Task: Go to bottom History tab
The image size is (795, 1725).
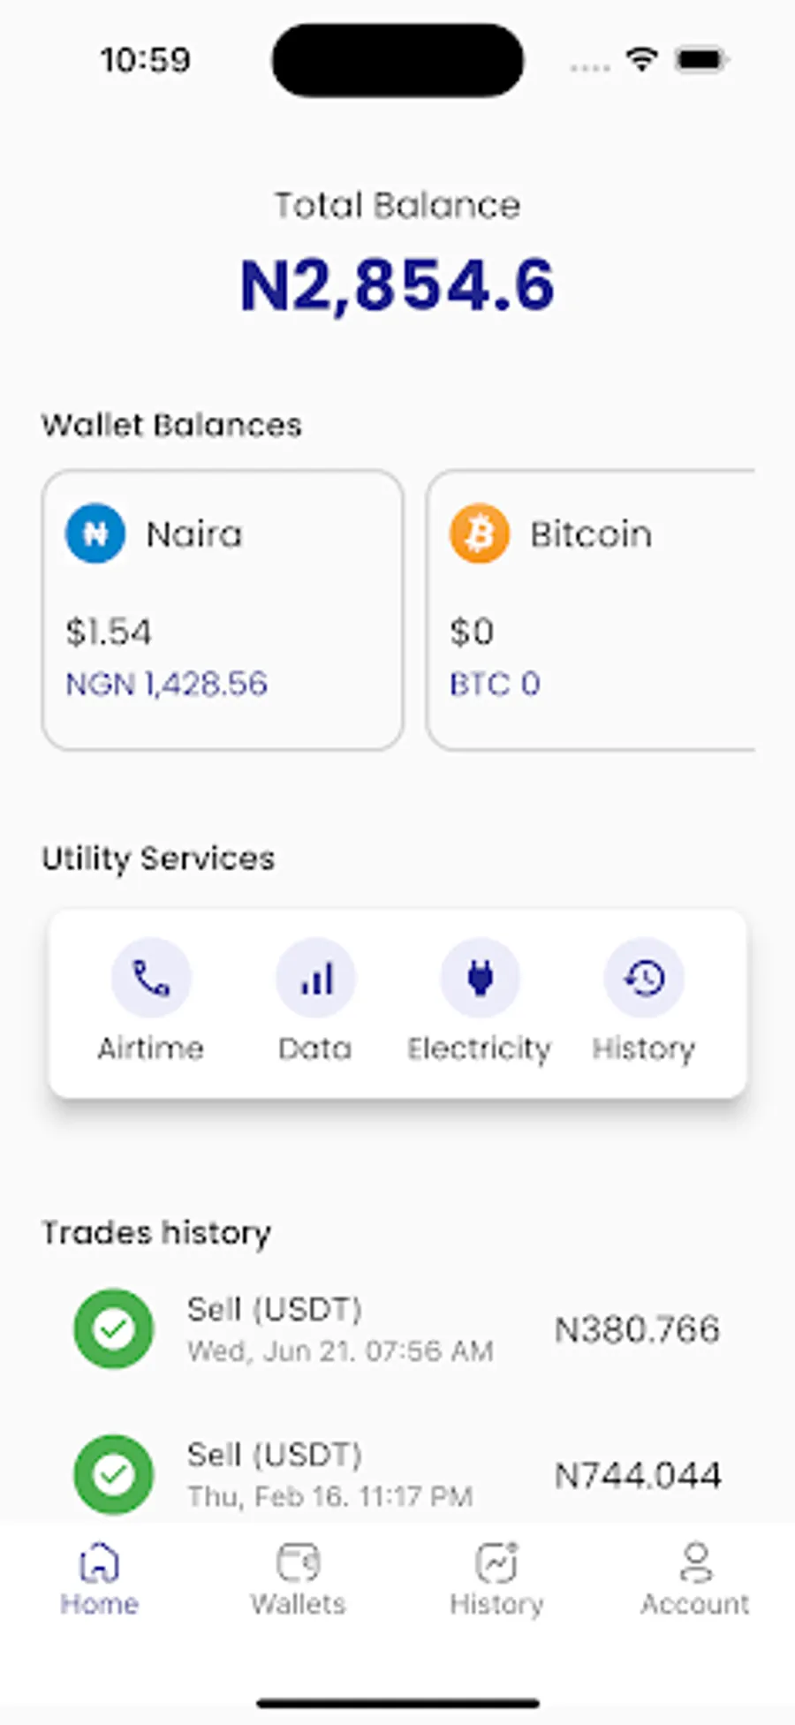Action: pyautogui.click(x=496, y=1579)
